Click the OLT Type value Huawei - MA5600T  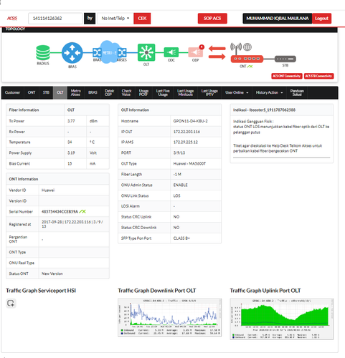(189, 163)
